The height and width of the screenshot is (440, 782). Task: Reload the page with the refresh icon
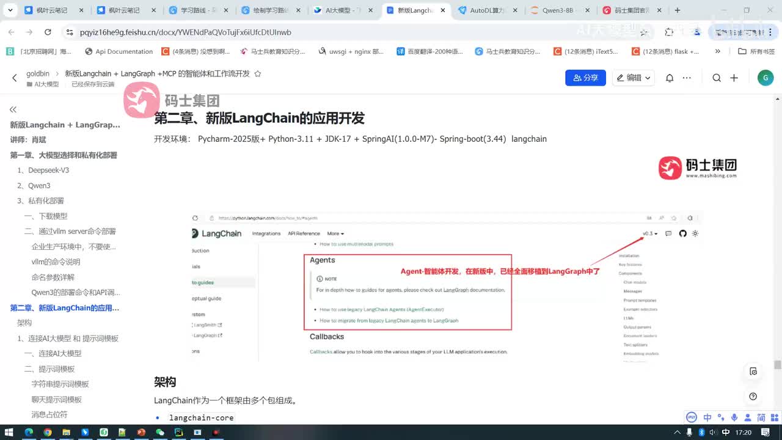[x=47, y=32]
